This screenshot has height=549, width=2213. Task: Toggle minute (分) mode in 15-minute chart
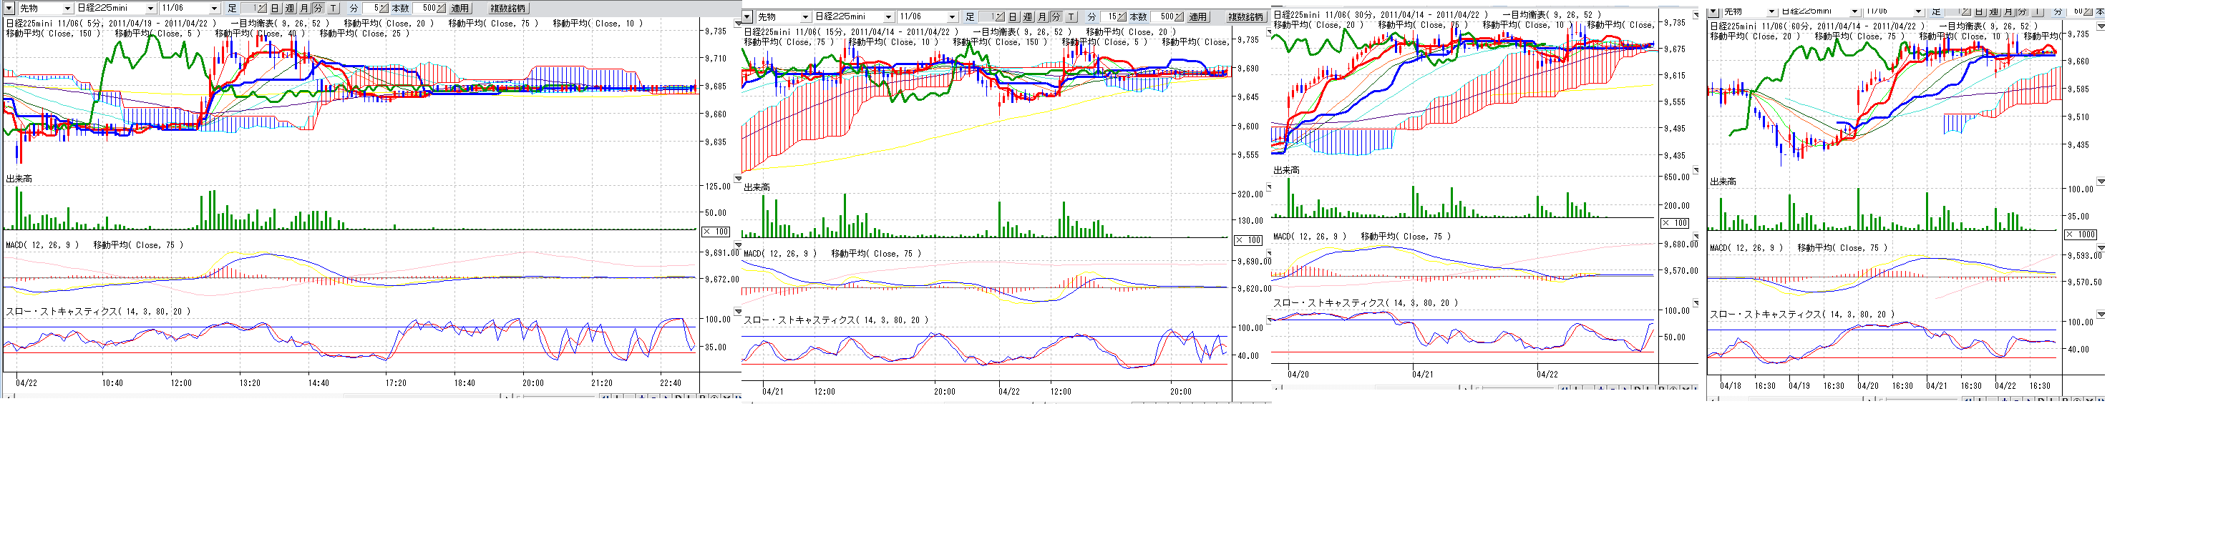[1056, 17]
